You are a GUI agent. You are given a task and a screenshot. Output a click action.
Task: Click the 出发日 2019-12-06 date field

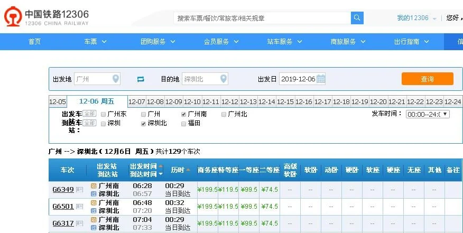[x=302, y=79]
